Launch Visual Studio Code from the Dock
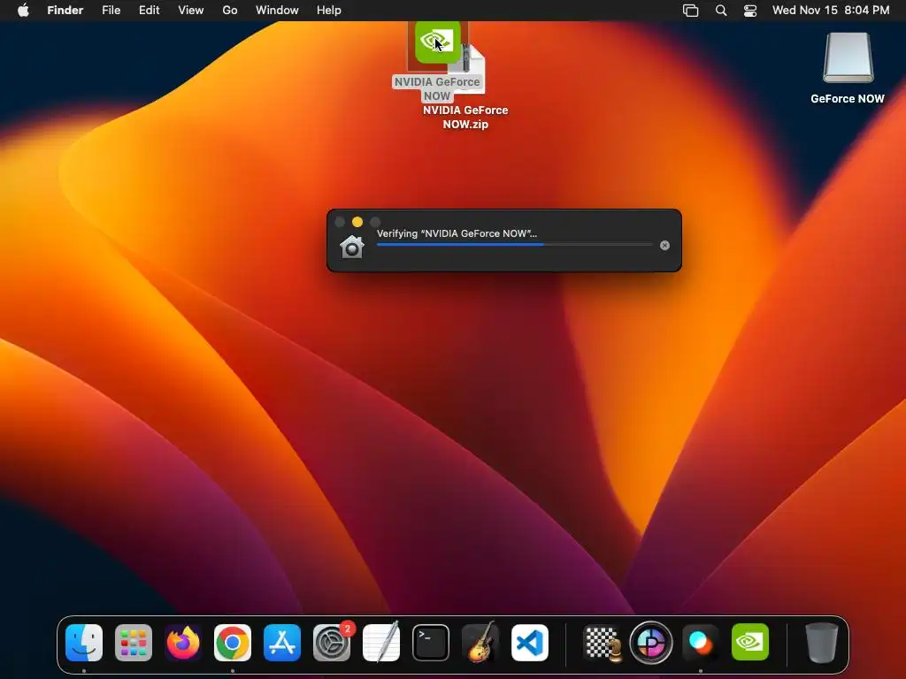The image size is (906, 679). [530, 642]
